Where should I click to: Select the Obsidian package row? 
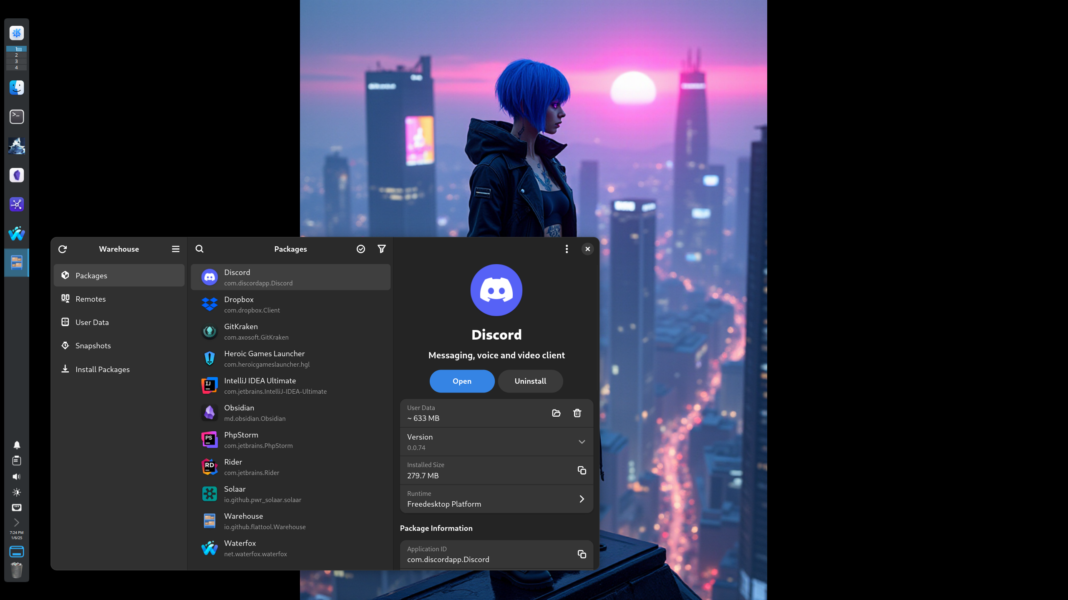click(290, 412)
